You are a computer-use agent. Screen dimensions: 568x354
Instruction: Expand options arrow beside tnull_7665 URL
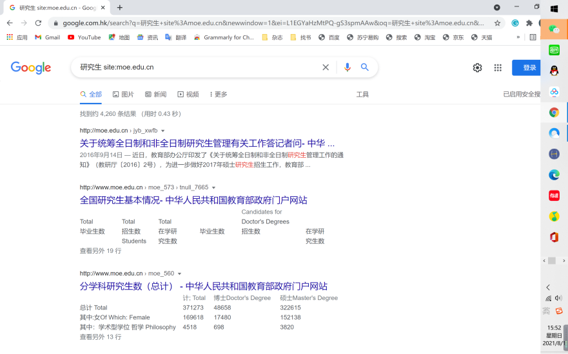coord(213,188)
